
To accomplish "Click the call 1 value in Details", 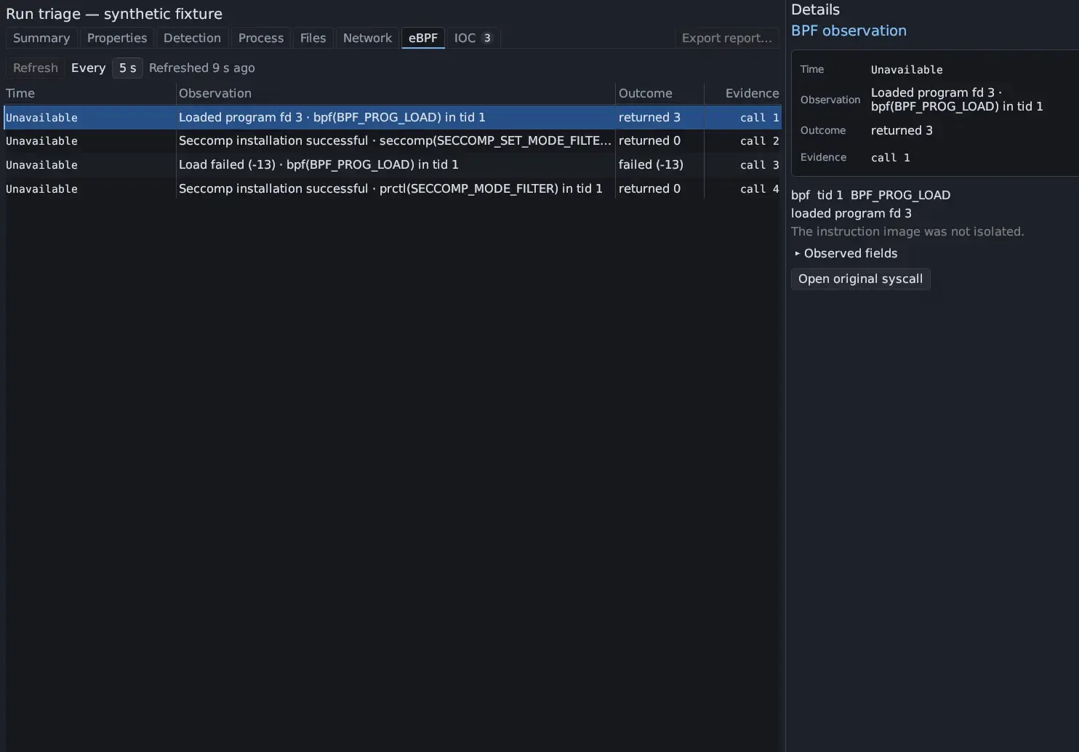I will (x=891, y=158).
